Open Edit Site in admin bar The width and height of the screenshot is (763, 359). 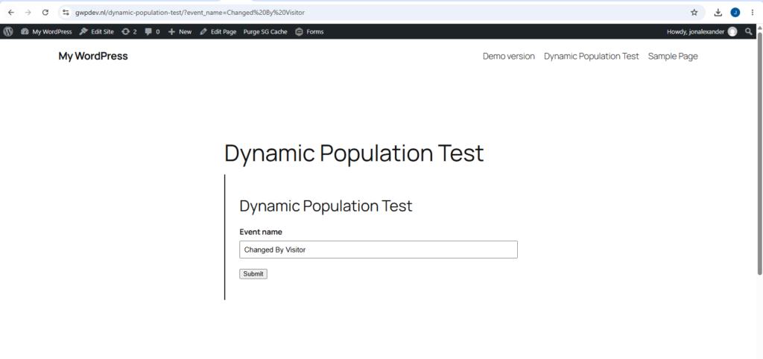point(96,31)
